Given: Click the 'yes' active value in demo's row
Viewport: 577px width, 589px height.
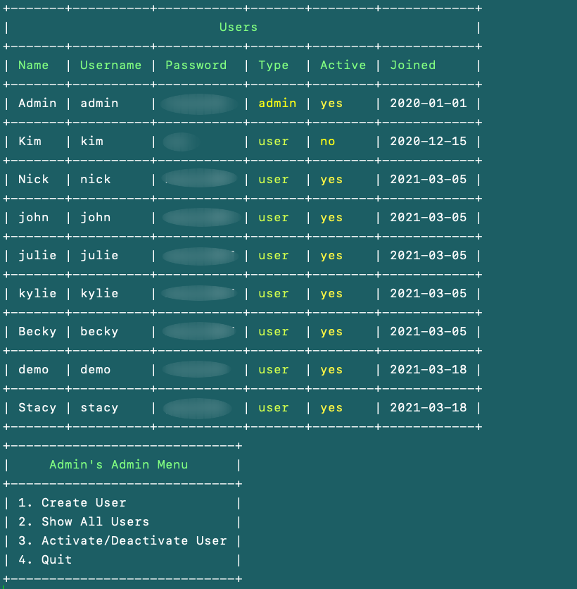Looking at the screenshot, I should [331, 370].
